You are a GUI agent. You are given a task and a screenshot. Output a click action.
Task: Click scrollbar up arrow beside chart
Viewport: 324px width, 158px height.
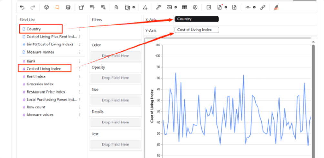(x=313, y=42)
